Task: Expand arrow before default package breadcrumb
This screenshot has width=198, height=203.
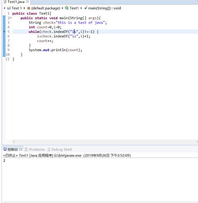Action: pyautogui.click(x=24, y=8)
